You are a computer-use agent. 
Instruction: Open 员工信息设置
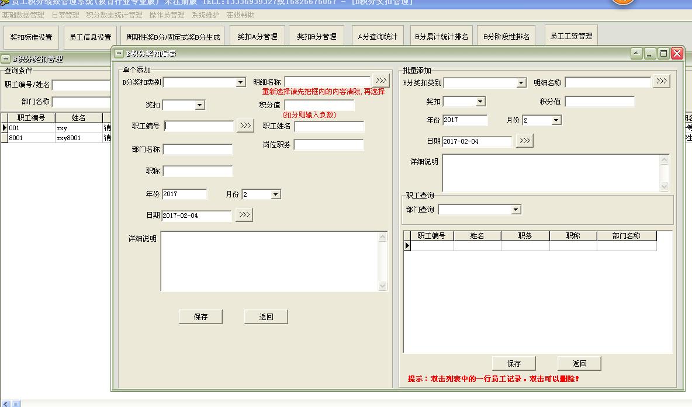click(89, 36)
